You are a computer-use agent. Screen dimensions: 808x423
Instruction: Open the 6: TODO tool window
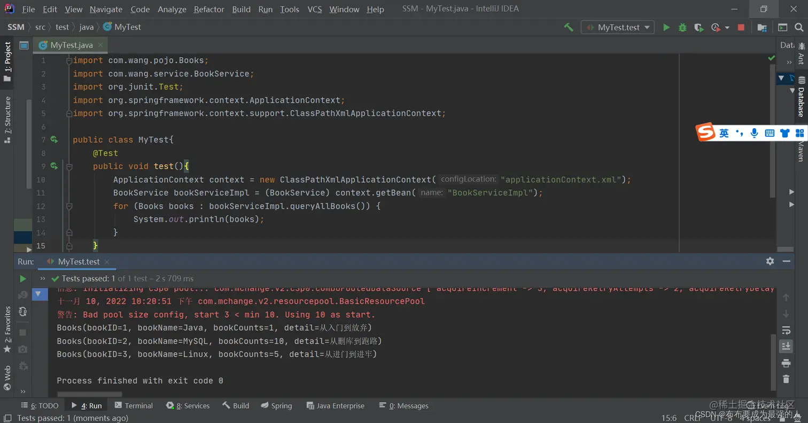click(40, 406)
